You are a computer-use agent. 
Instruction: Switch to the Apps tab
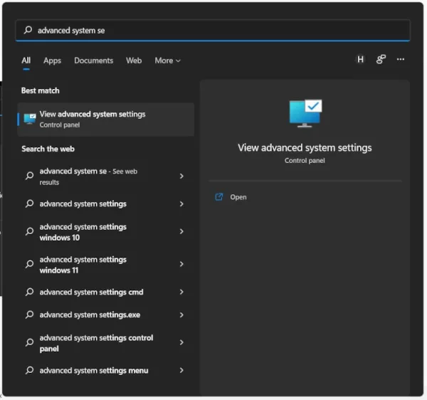(x=52, y=60)
